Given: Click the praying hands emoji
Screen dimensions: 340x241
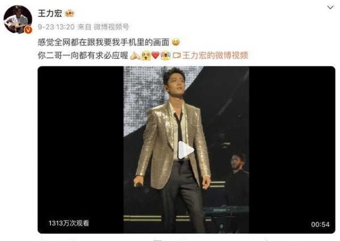Looking at the screenshot, I should pyautogui.click(x=135, y=56).
